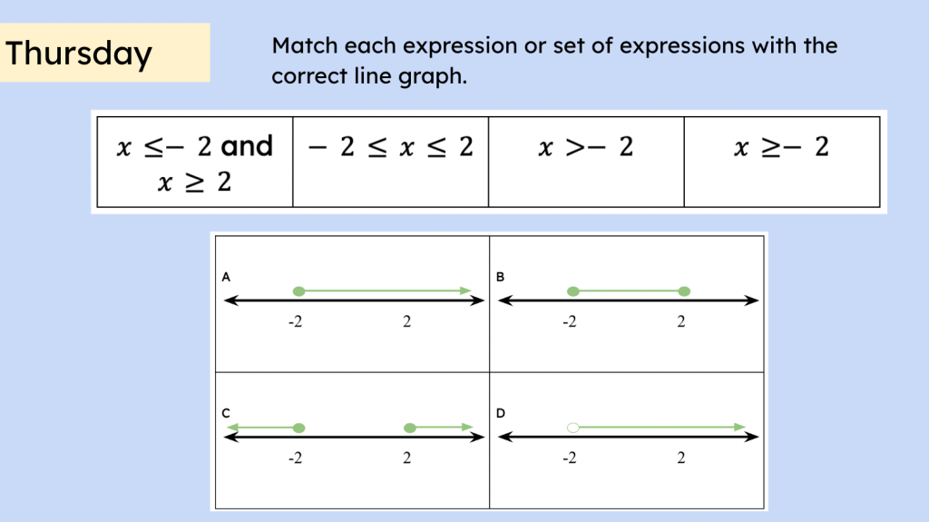Click graph C's green left arrowhead
929x522 pixels.
coord(231,428)
